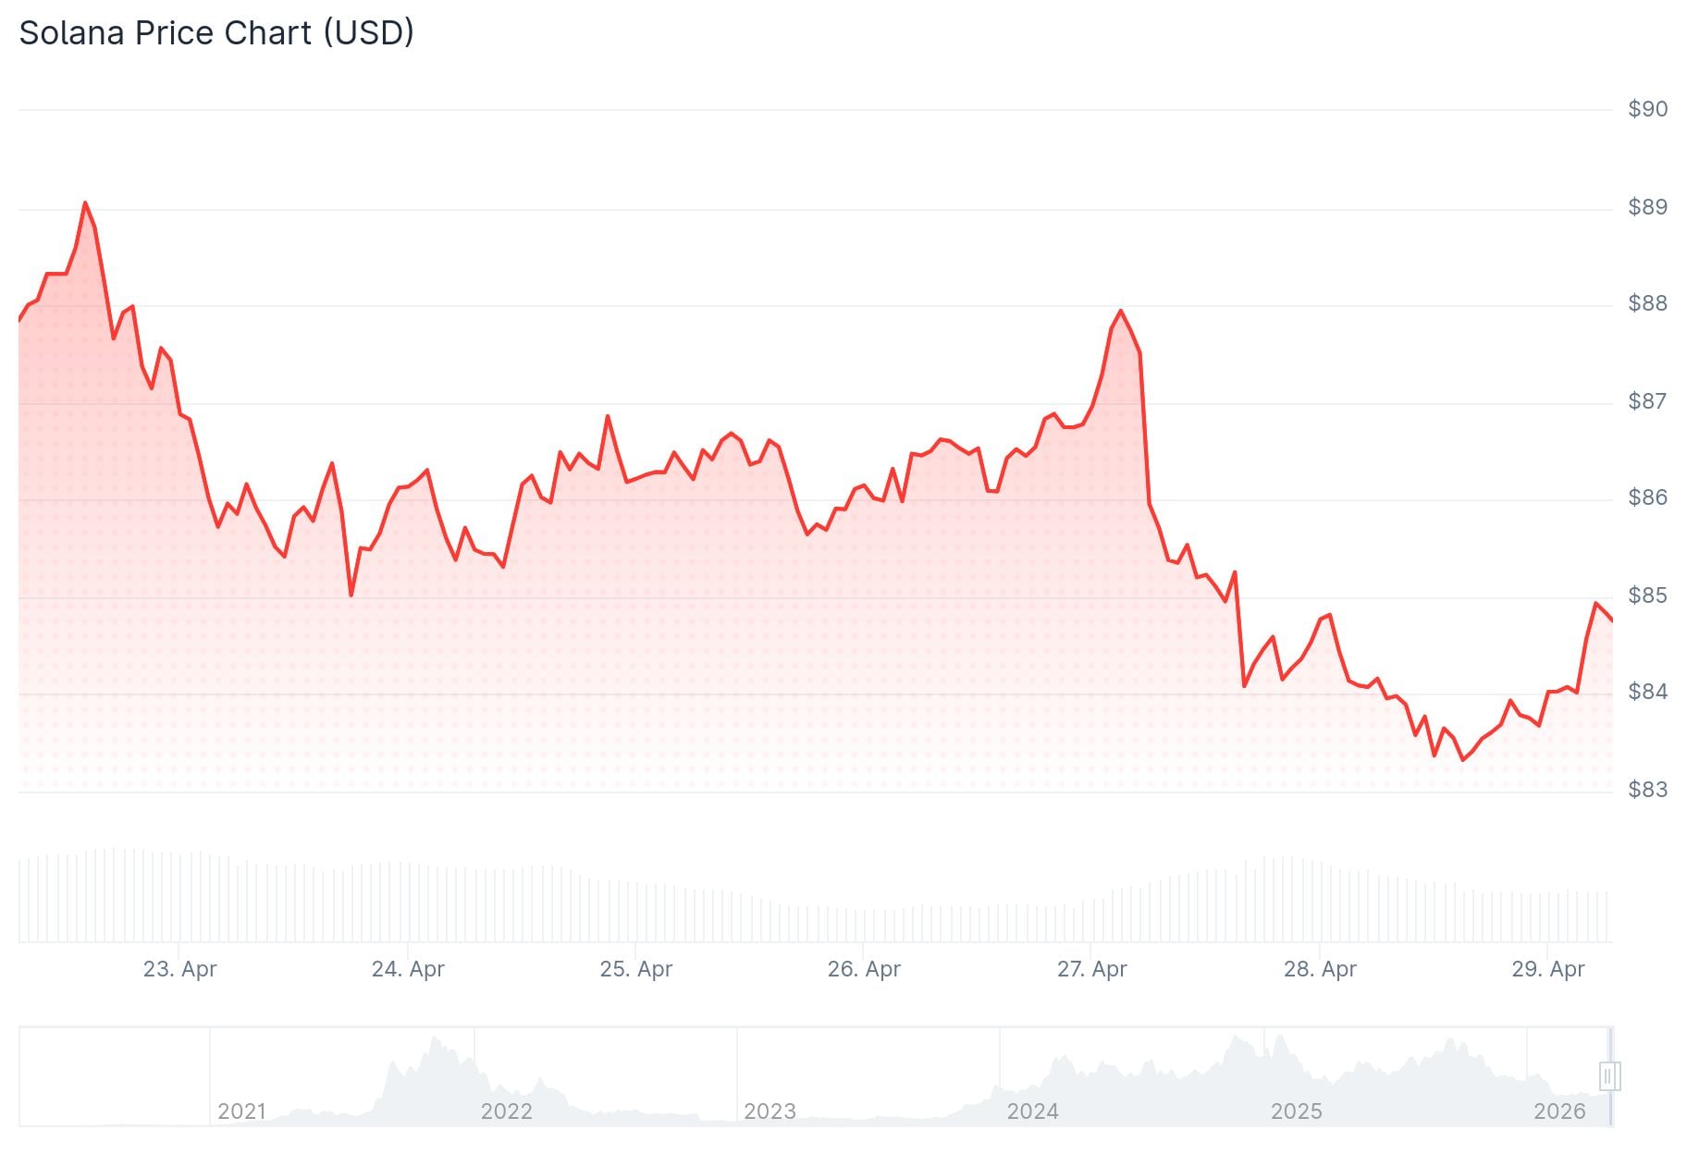Viewport: 1687px width, 1154px height.
Task: Click the 2025 label in the navigator
Action: pyautogui.click(x=1296, y=1111)
